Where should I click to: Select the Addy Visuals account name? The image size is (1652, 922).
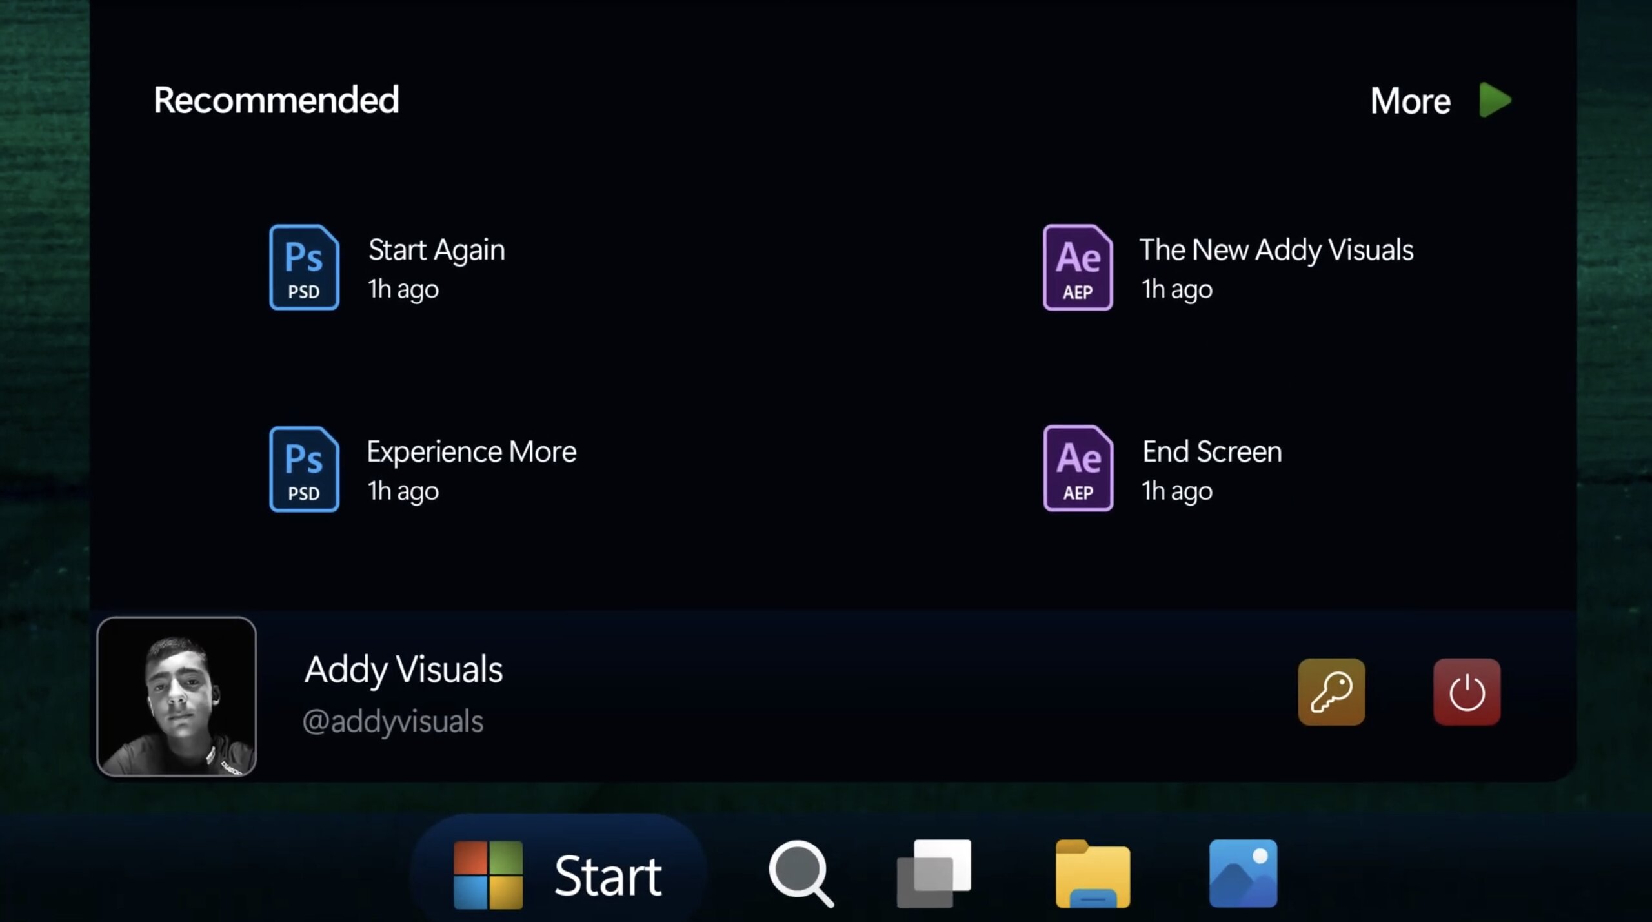coord(403,670)
